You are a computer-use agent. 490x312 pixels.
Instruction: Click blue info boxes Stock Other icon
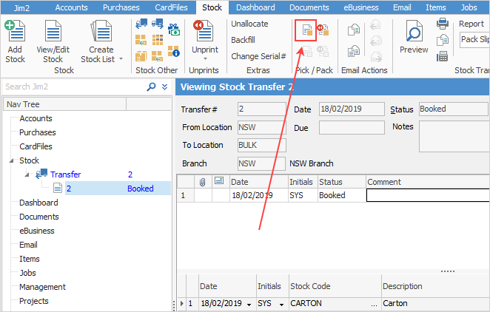(x=174, y=51)
